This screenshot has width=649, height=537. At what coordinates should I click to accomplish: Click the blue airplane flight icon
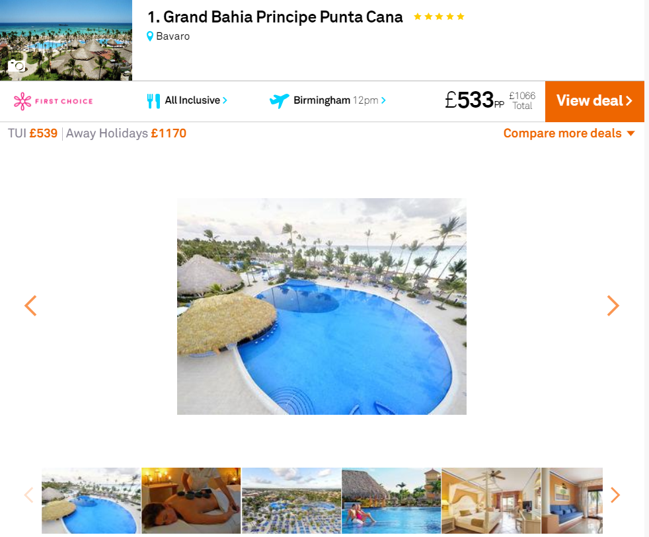[280, 100]
